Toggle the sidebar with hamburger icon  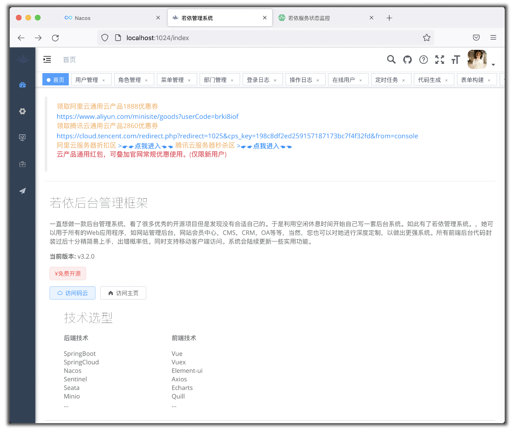[47, 60]
